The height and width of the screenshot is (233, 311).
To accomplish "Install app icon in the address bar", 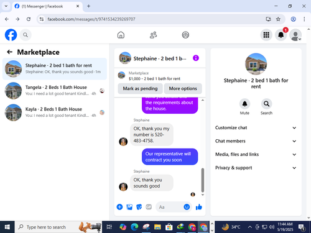I will (x=268, y=19).
